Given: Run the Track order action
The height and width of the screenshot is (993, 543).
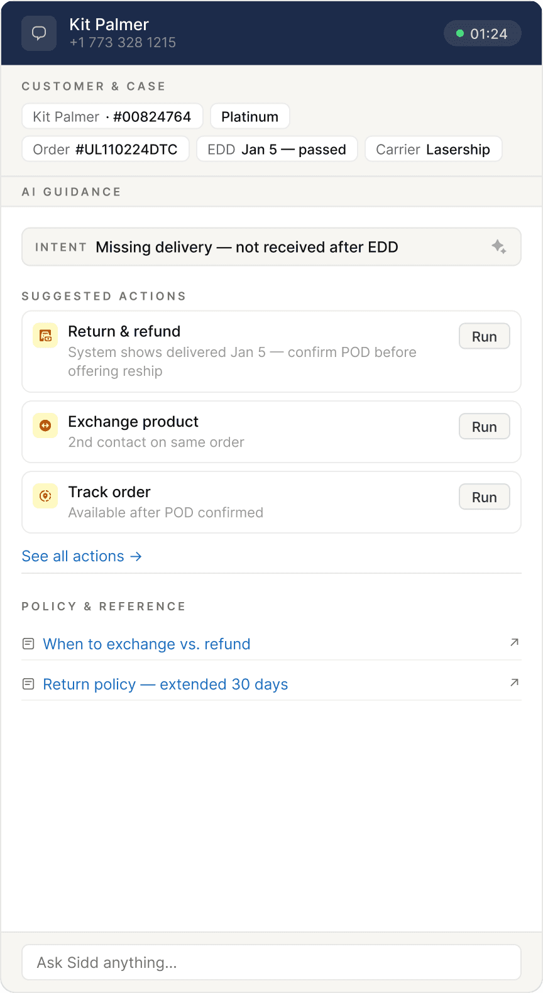Looking at the screenshot, I should pos(484,497).
